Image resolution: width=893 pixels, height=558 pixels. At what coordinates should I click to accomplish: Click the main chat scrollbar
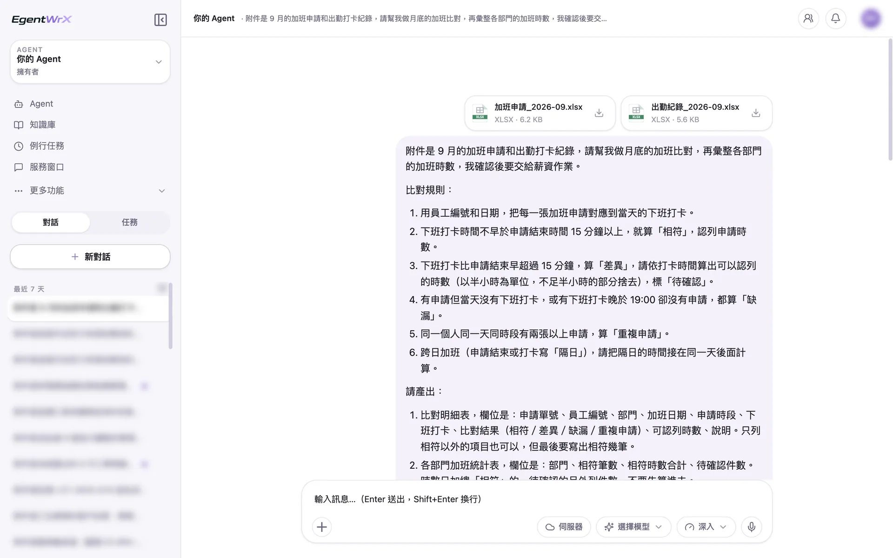click(x=890, y=100)
